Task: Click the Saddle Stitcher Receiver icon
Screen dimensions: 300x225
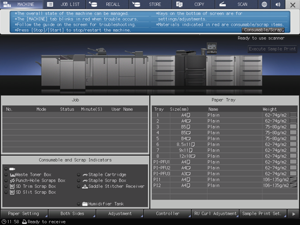Action: point(85,186)
